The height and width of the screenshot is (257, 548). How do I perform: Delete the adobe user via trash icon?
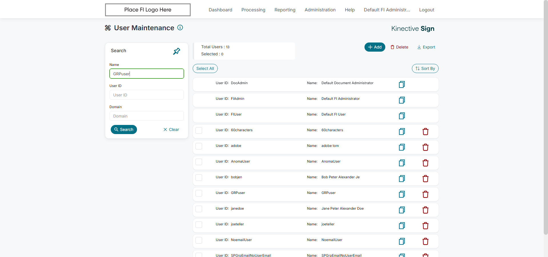pyautogui.click(x=426, y=147)
